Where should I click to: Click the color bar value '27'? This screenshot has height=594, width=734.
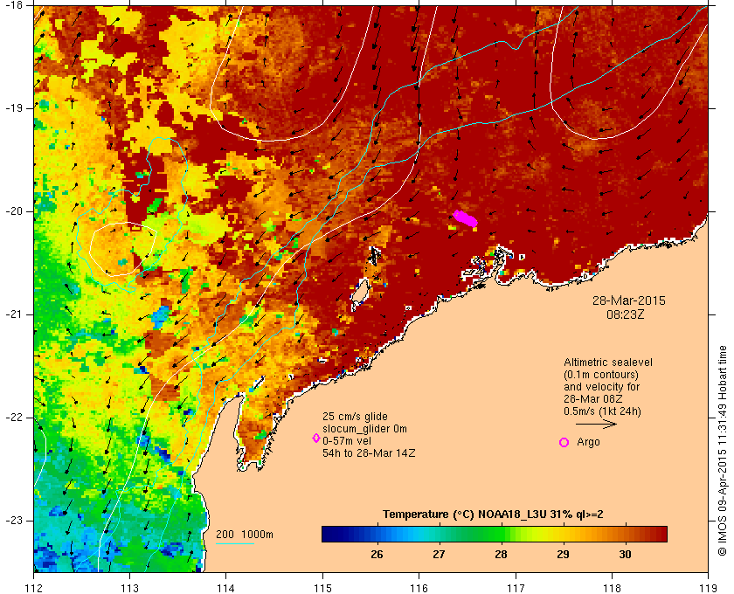pos(438,555)
